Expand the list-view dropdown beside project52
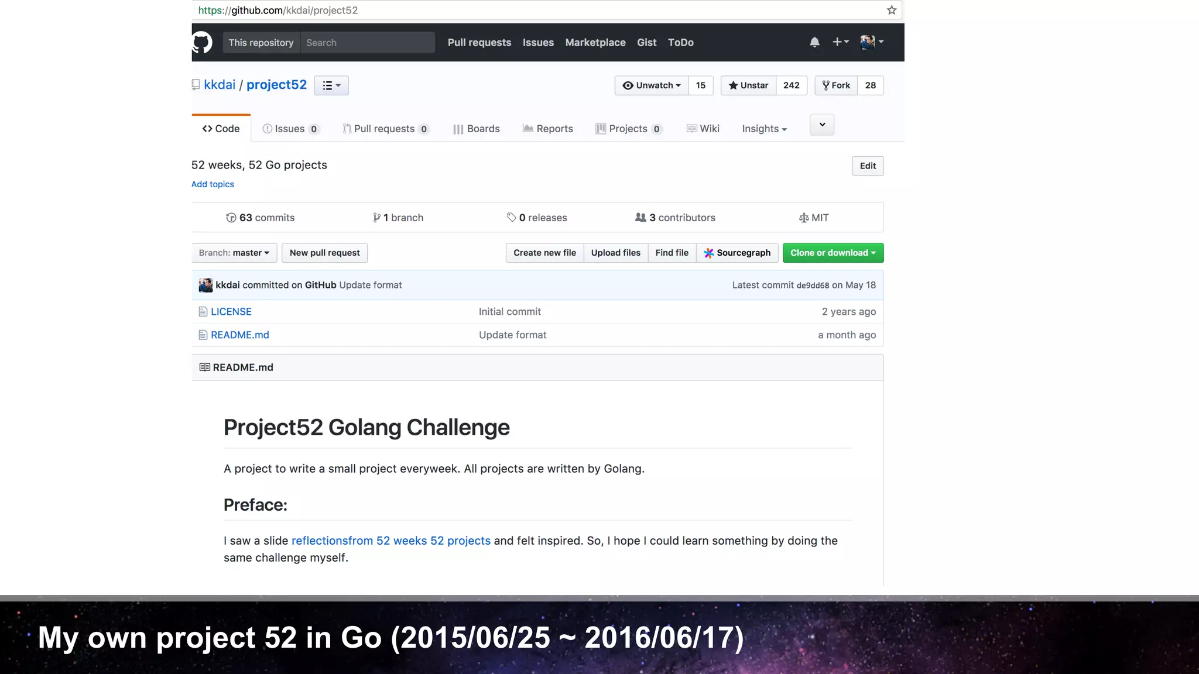Image resolution: width=1199 pixels, height=674 pixels. 331,85
